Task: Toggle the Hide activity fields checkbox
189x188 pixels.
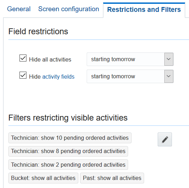Action: pyautogui.click(x=23, y=75)
